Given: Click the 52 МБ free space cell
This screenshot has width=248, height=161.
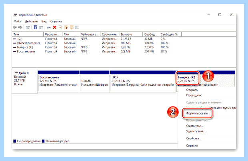Looking at the screenshot, I should (148, 39).
